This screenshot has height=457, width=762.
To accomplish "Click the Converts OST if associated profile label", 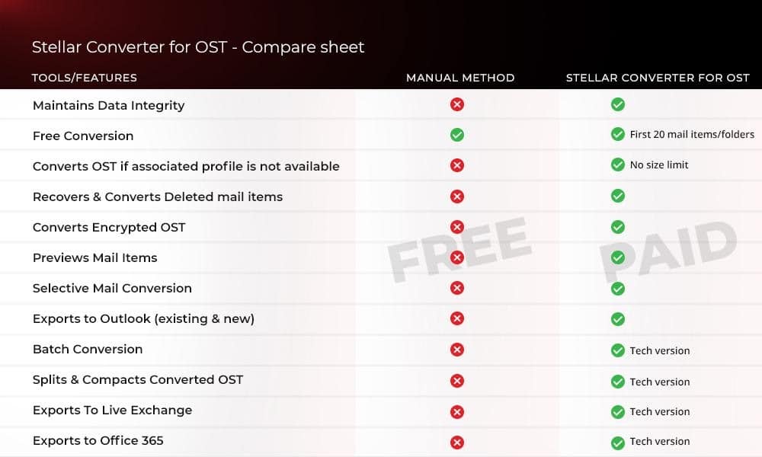I will [186, 167].
